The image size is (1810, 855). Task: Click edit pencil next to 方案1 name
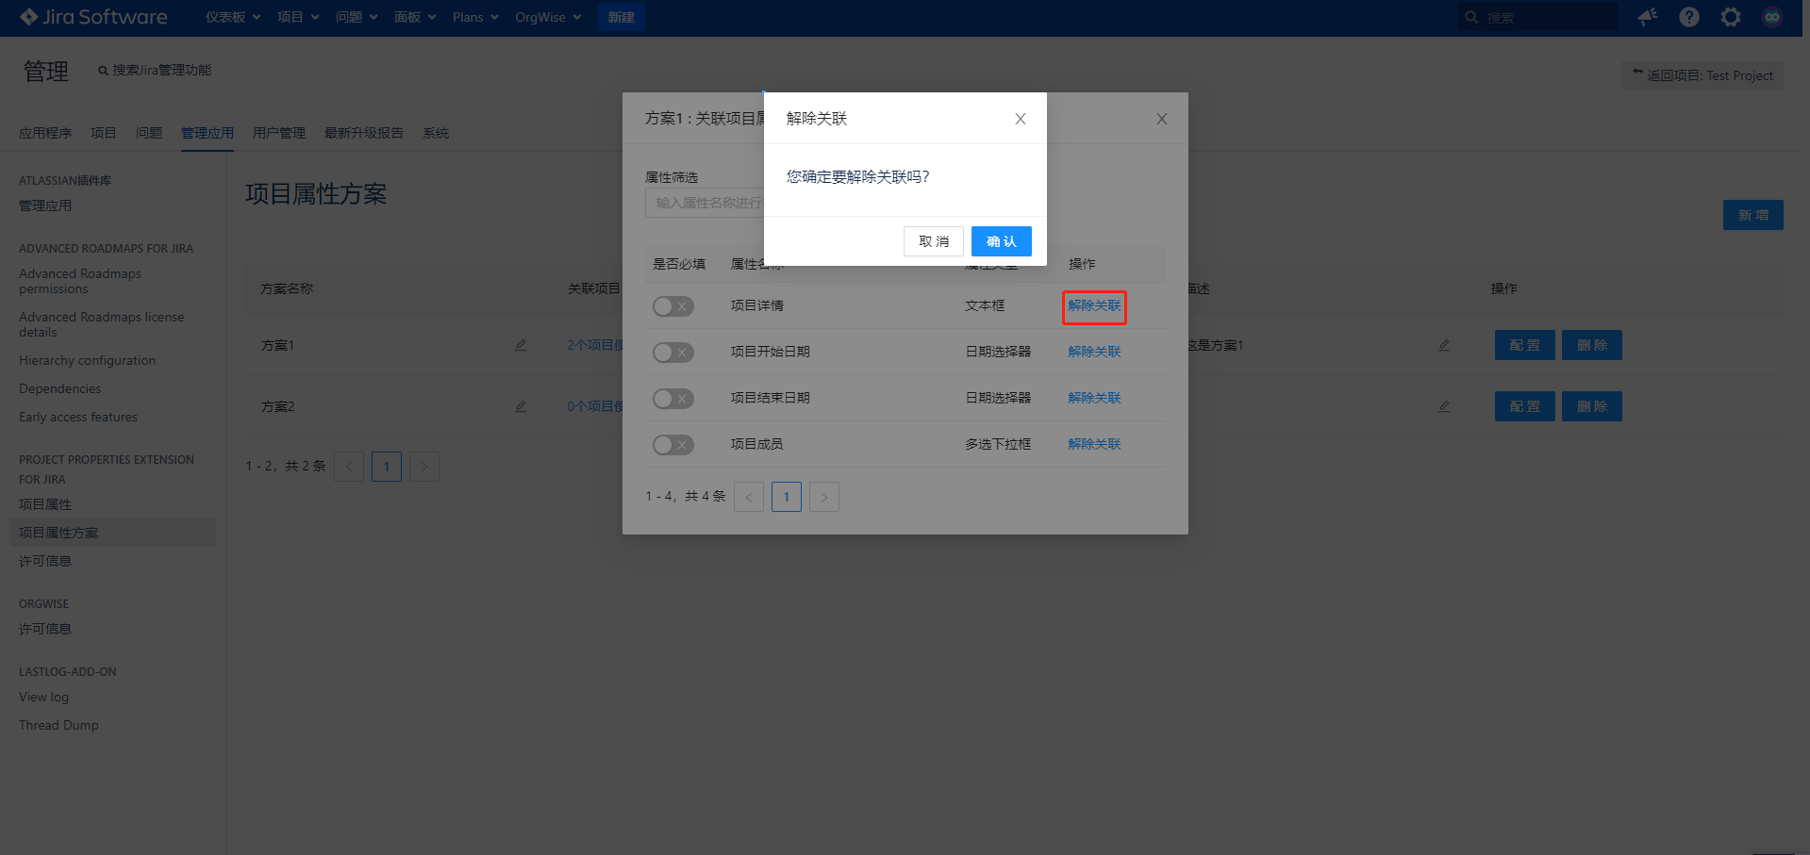pos(521,345)
